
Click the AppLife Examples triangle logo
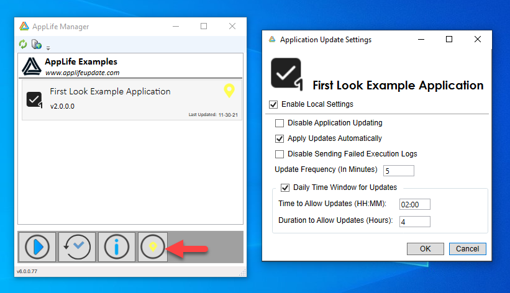coord(32,66)
